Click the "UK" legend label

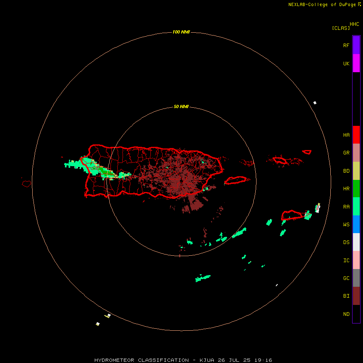point(346,64)
